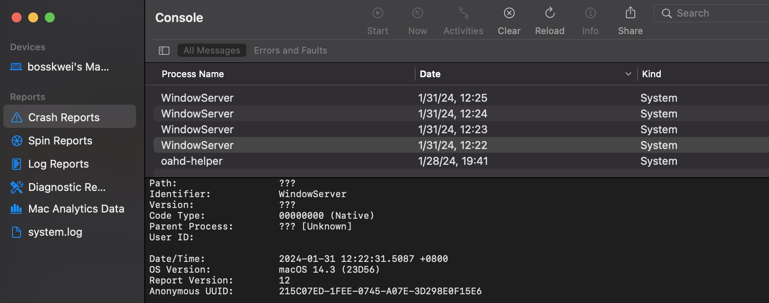
Task: Open system.log in sidebar
Action: pyautogui.click(x=55, y=232)
